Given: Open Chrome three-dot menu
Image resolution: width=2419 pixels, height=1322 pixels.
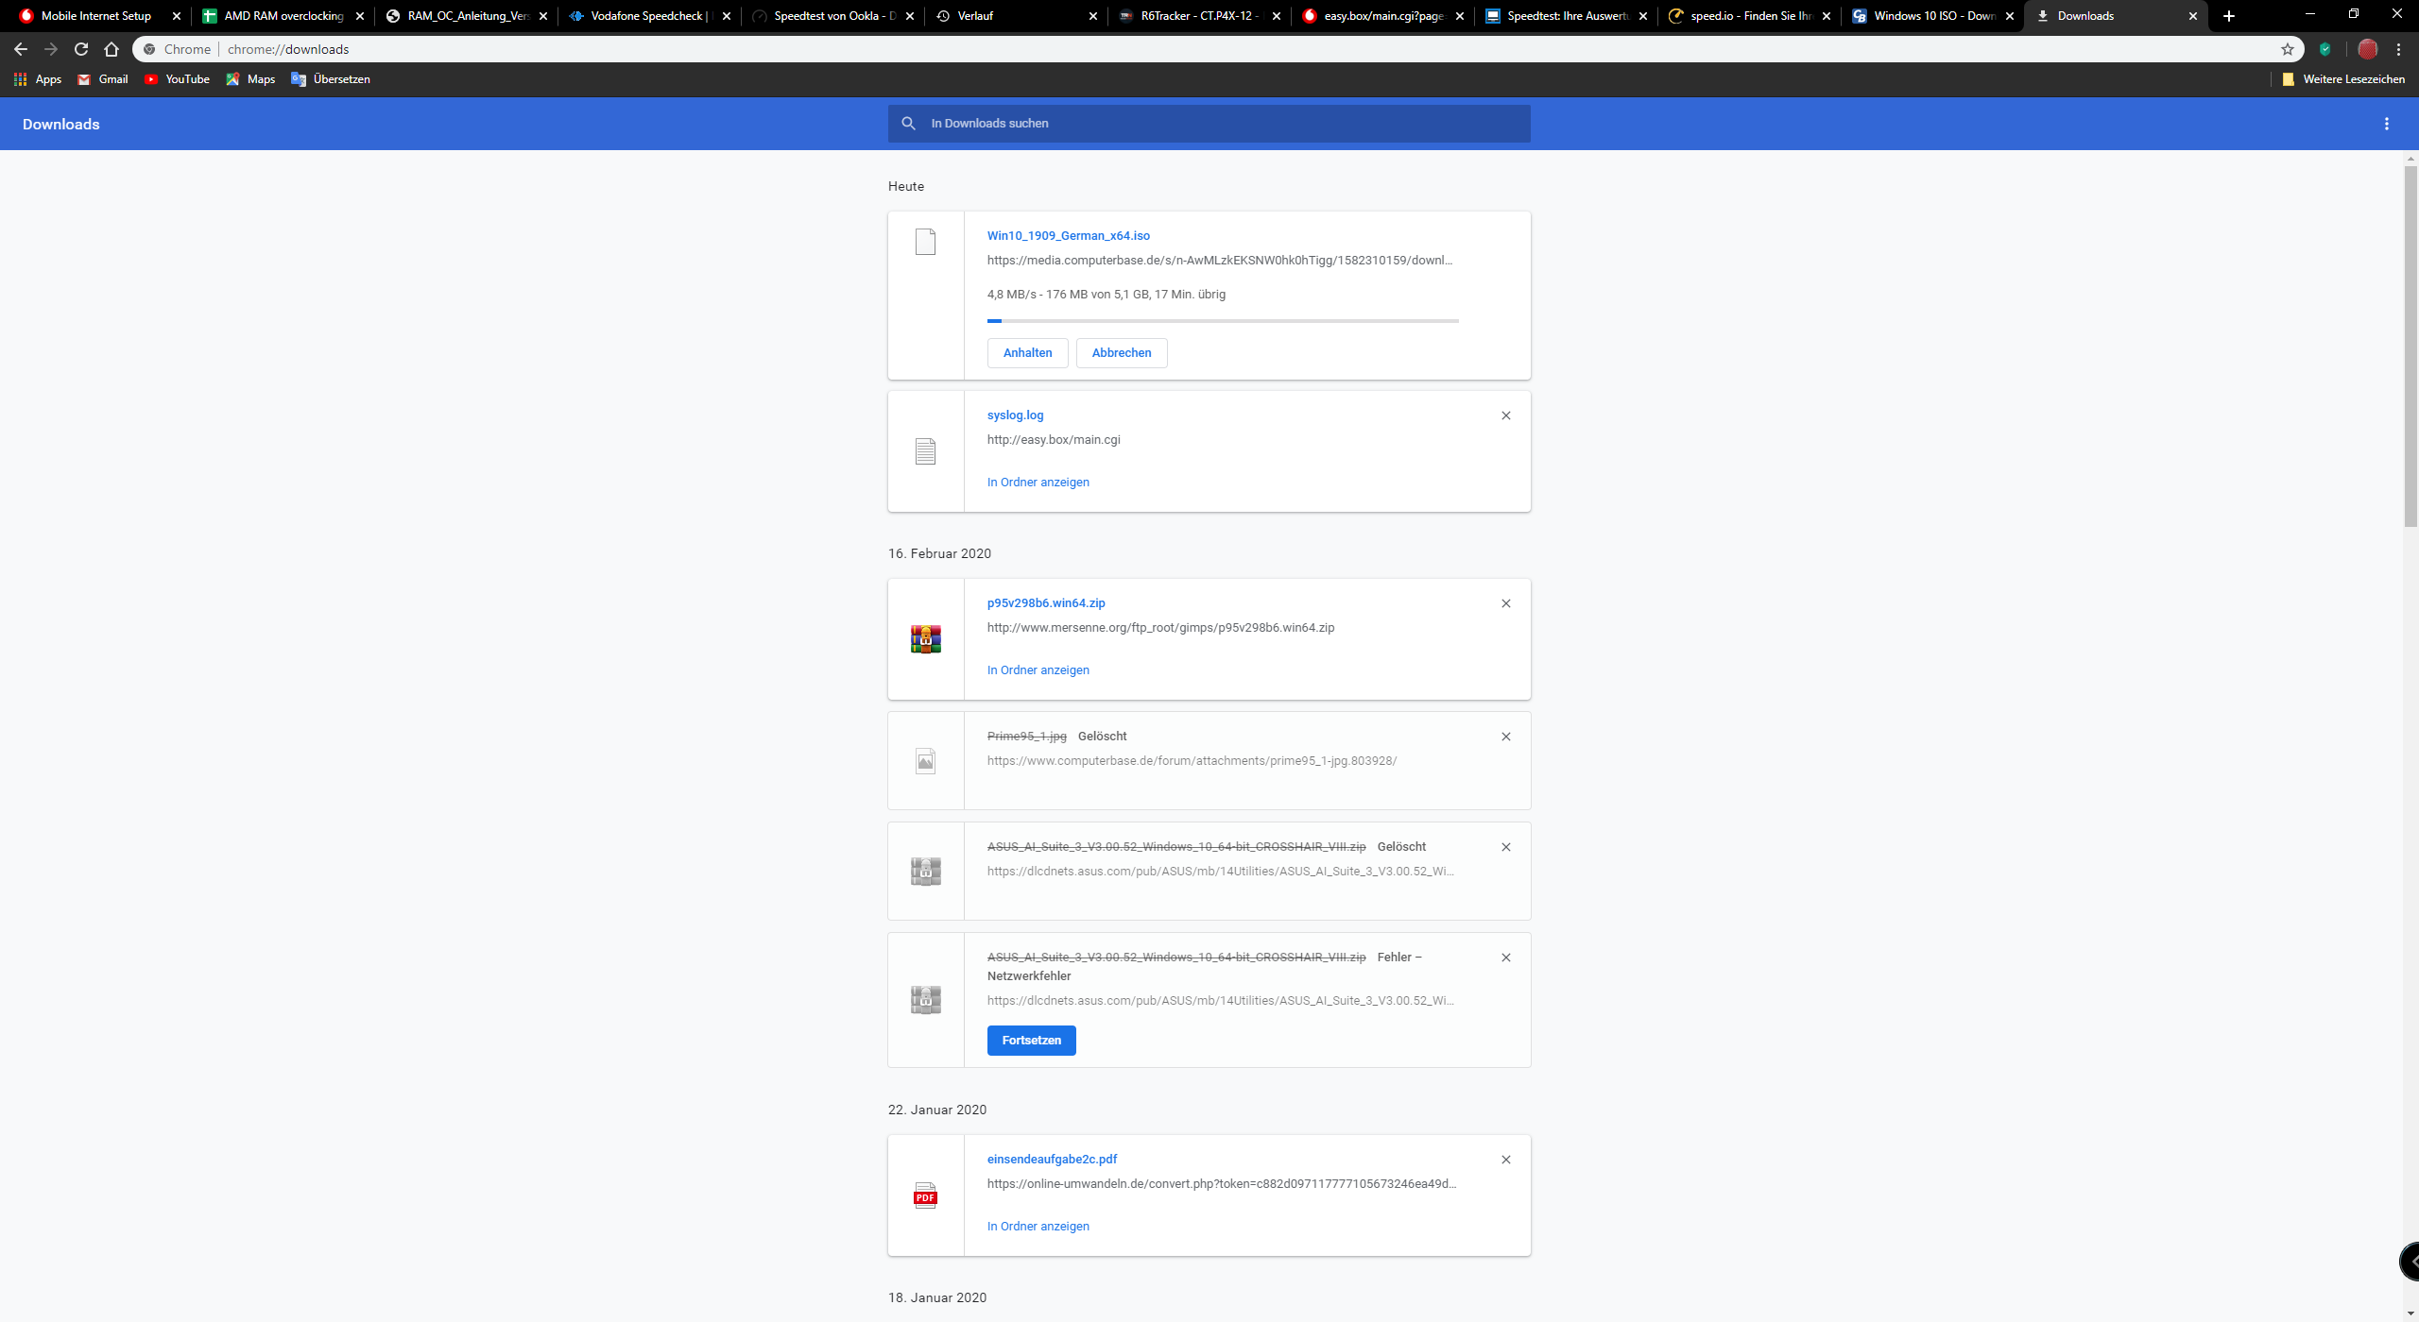Looking at the screenshot, I should click(x=2398, y=49).
